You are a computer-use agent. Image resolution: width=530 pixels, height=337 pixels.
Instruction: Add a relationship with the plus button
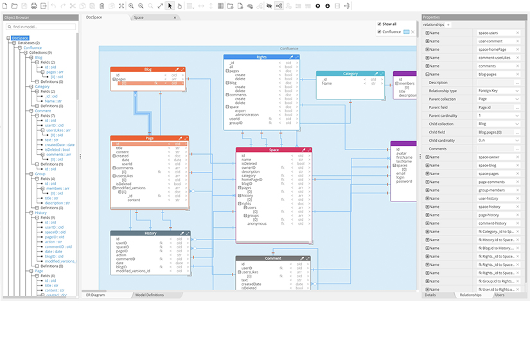pyautogui.click(x=448, y=24)
